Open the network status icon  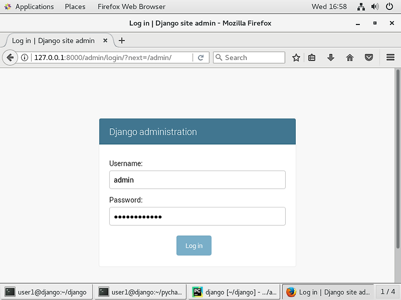click(361, 7)
